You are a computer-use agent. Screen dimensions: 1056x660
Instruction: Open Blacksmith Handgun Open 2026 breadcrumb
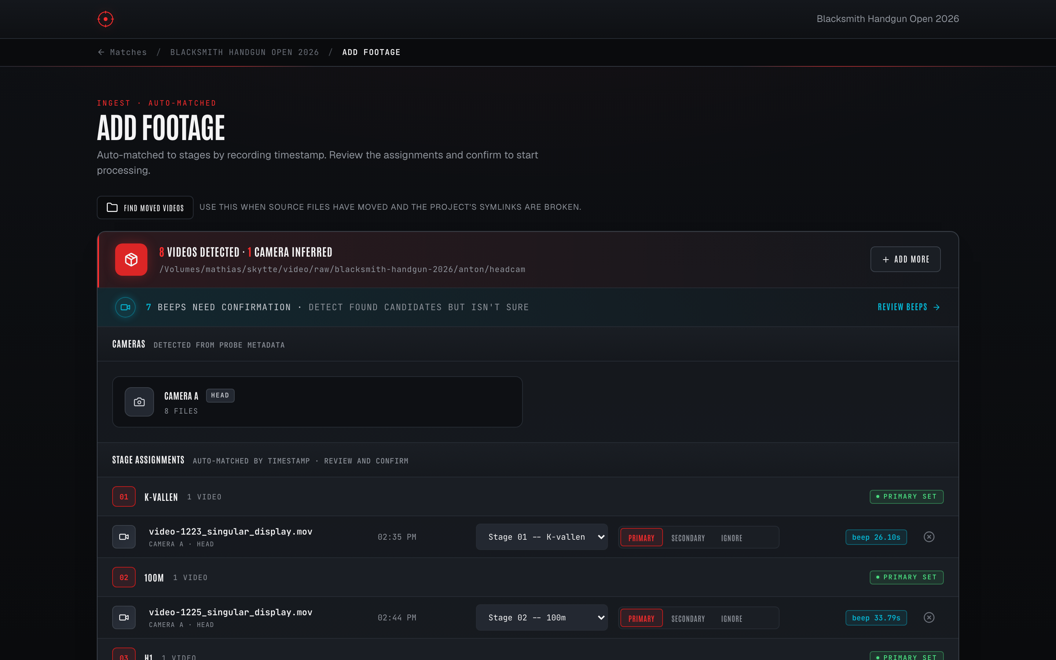click(x=244, y=52)
